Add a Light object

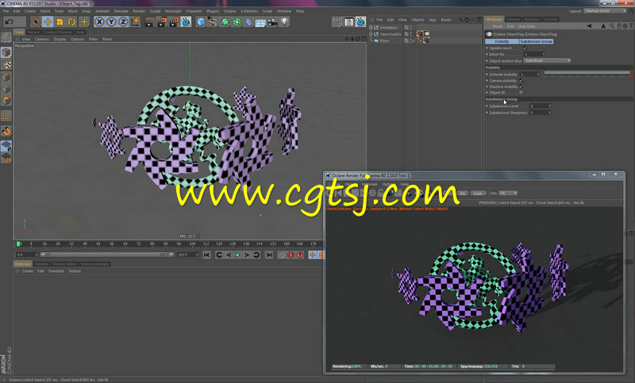tap(284, 21)
